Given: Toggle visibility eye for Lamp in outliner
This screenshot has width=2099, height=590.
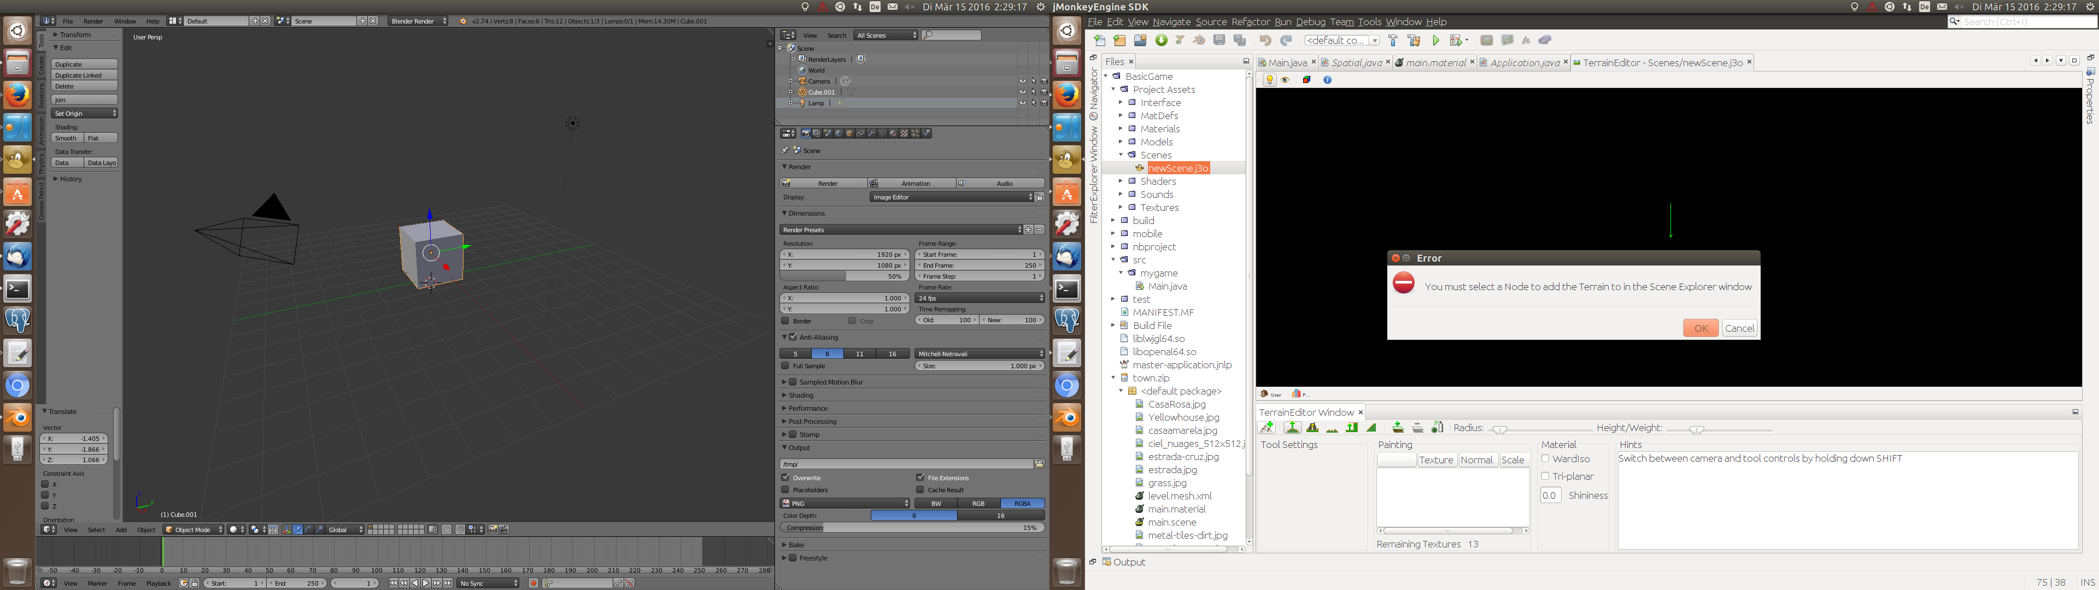Looking at the screenshot, I should pyautogui.click(x=1023, y=103).
